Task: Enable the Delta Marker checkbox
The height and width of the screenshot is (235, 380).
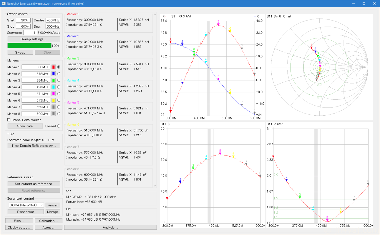Action: tap(9, 120)
